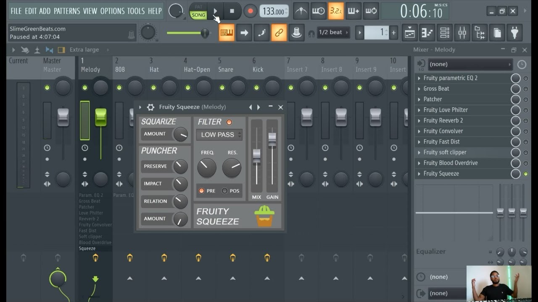The width and height of the screenshot is (538, 302).
Task: Open the Piano roll view icon
Action: (427, 32)
